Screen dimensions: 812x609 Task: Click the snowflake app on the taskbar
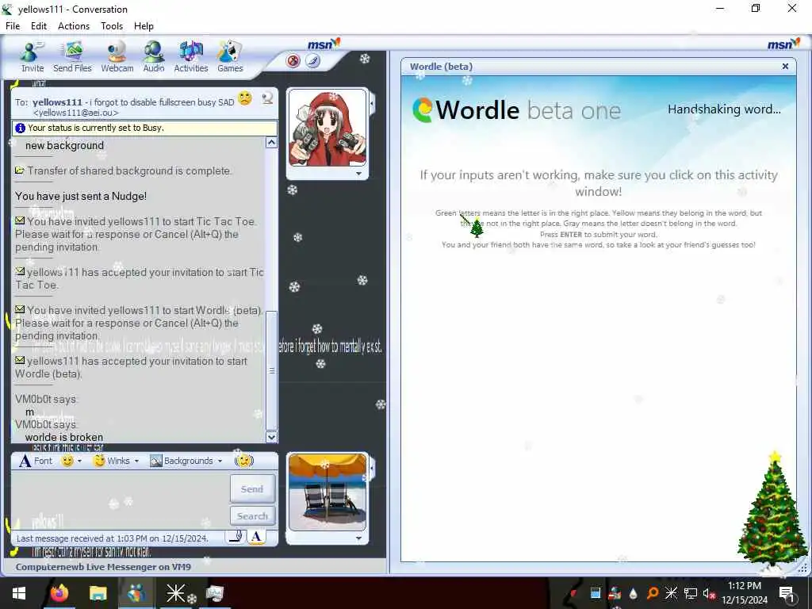[x=175, y=593]
